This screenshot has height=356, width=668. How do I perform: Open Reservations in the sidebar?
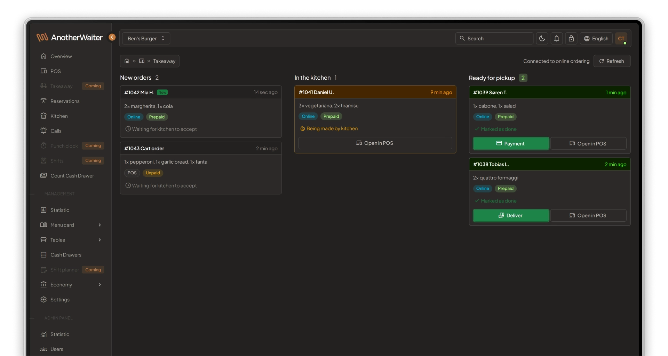[72, 101]
